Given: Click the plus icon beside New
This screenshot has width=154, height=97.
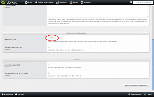Looking at the screenshot, I should tap(26, 3).
